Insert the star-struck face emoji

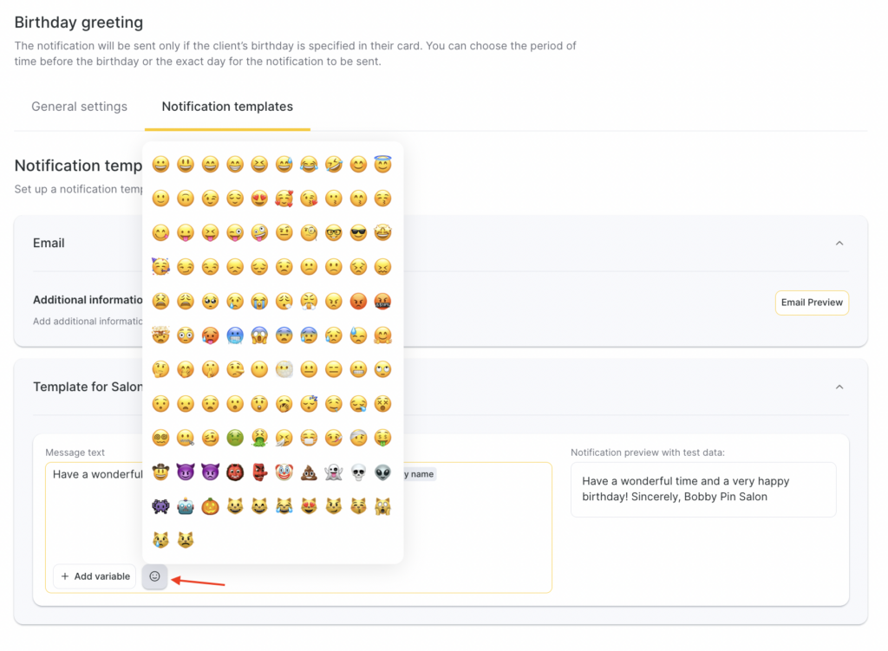tap(382, 232)
